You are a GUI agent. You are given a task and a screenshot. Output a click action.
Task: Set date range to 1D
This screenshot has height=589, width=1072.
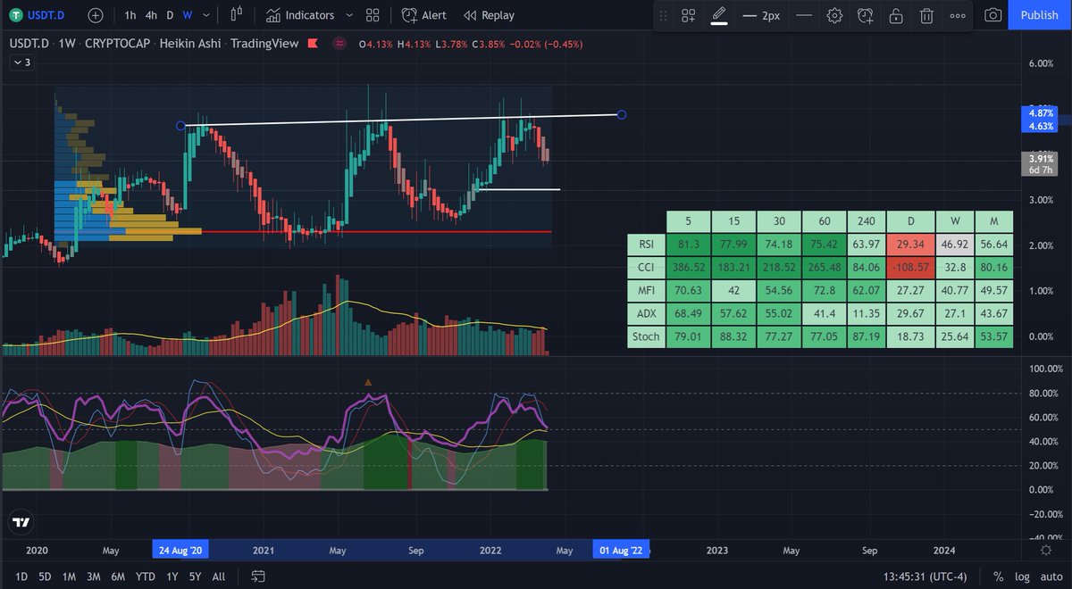click(21, 577)
